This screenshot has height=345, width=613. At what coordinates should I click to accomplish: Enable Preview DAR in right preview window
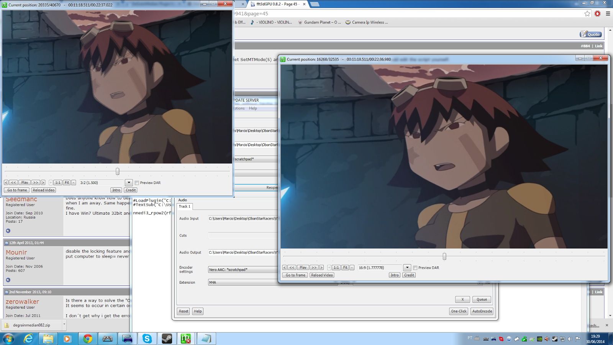[415, 268]
